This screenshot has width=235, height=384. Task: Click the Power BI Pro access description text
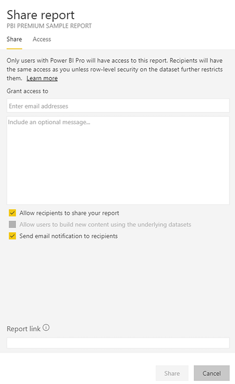[115, 69]
